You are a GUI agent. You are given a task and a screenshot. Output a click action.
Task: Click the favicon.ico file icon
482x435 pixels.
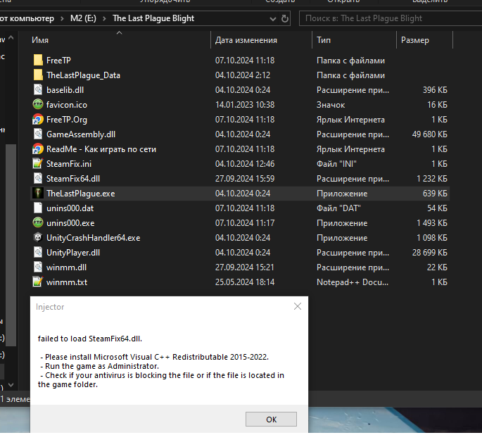point(38,104)
